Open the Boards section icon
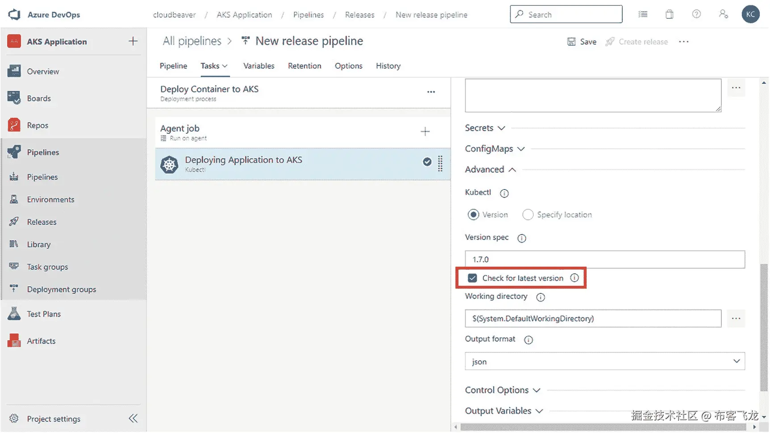770x433 pixels. click(14, 98)
